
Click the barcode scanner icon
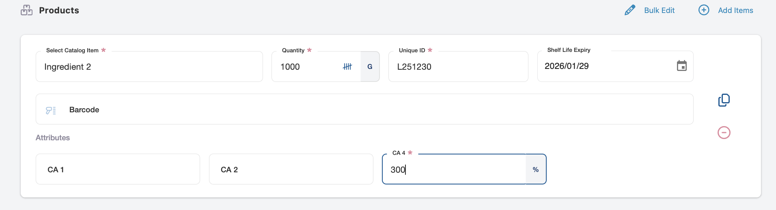coord(51,110)
